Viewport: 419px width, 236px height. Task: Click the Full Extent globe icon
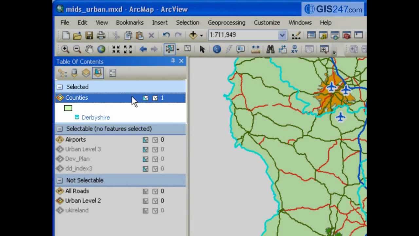pyautogui.click(x=101, y=49)
